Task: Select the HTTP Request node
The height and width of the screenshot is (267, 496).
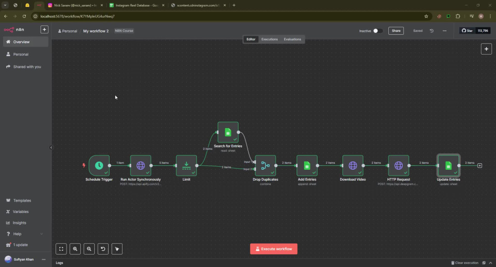Action: click(x=399, y=165)
